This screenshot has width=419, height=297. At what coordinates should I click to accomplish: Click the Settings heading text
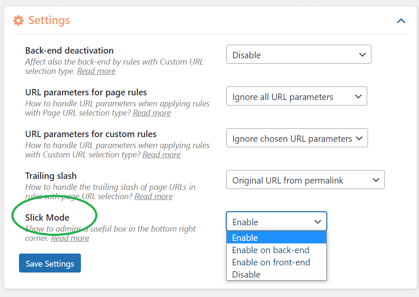[49, 20]
